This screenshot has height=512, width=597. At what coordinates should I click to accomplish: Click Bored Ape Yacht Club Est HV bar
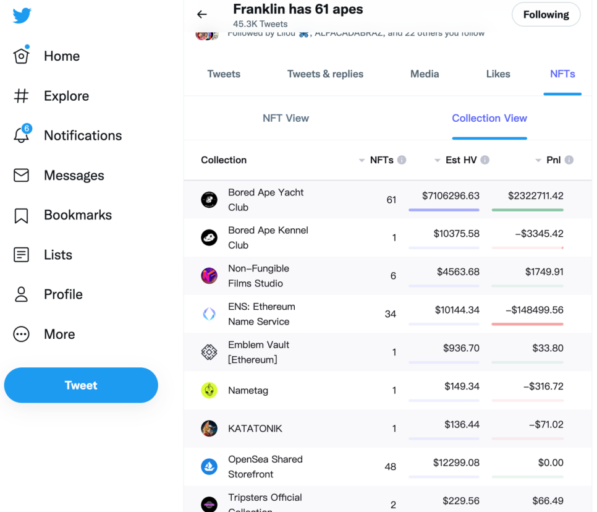tap(444, 210)
